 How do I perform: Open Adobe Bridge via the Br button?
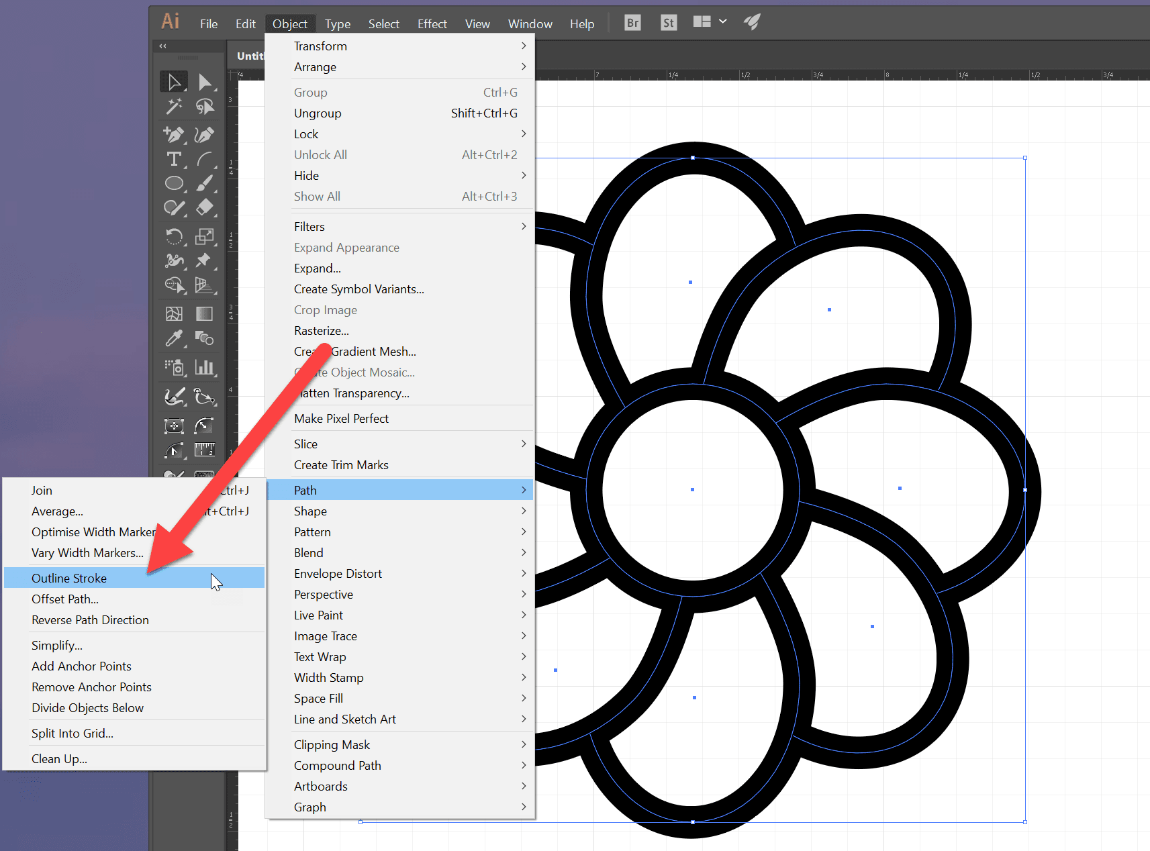pos(632,22)
